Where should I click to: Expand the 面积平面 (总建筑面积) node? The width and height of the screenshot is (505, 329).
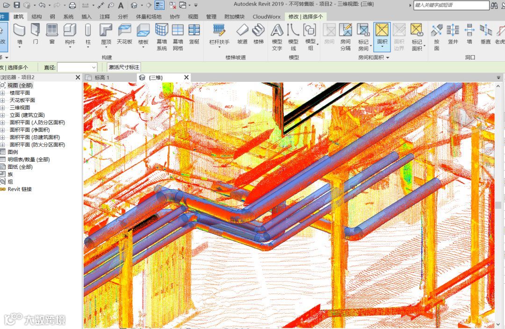3,137
